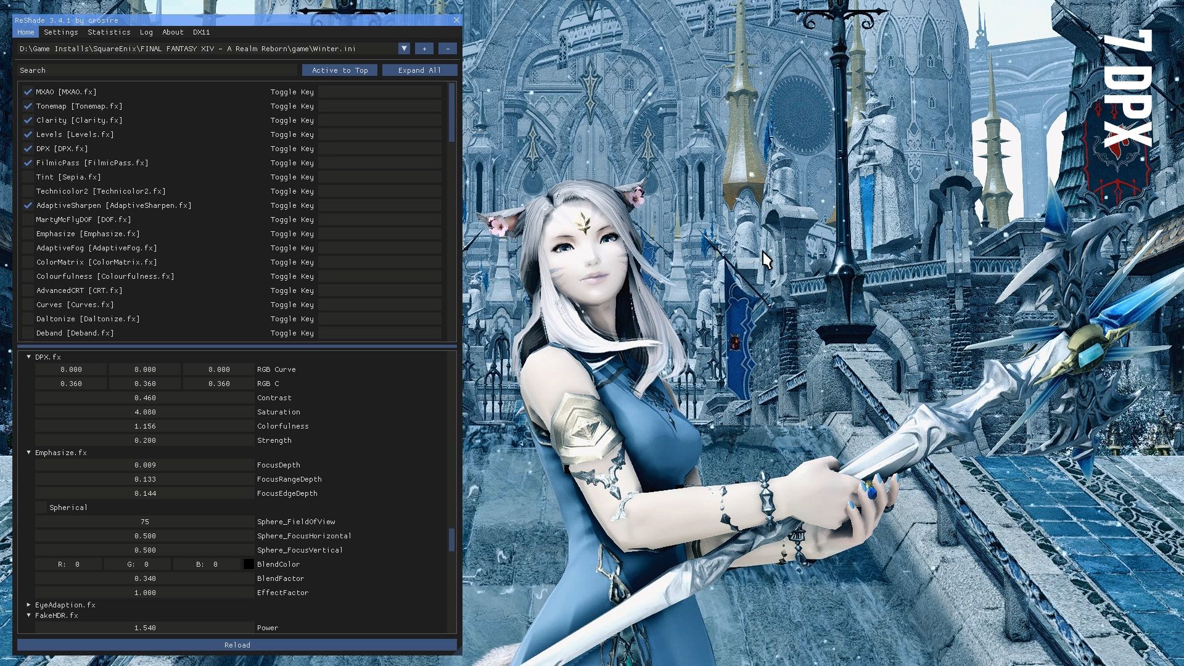Toggle the Spherical checkbox in Emphasize
The image size is (1184, 666).
pos(41,508)
